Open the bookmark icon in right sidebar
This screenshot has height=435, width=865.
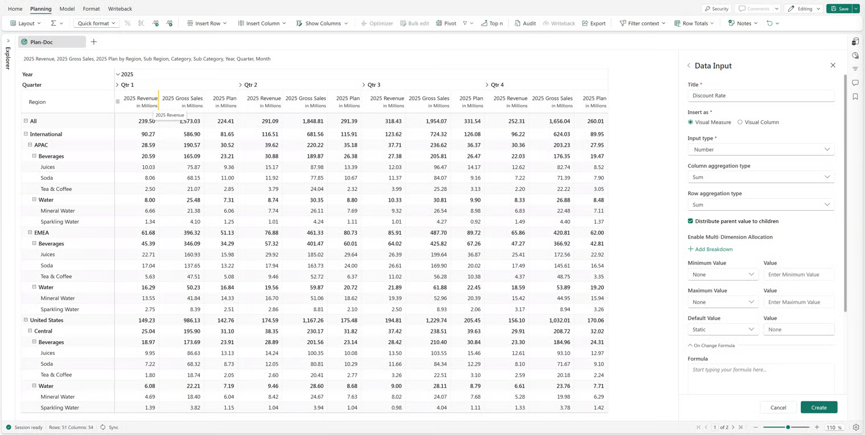click(855, 97)
